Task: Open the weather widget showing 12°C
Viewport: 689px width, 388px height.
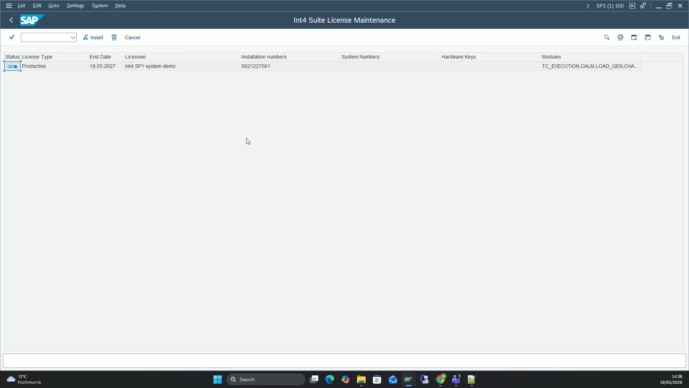Action: (24, 379)
